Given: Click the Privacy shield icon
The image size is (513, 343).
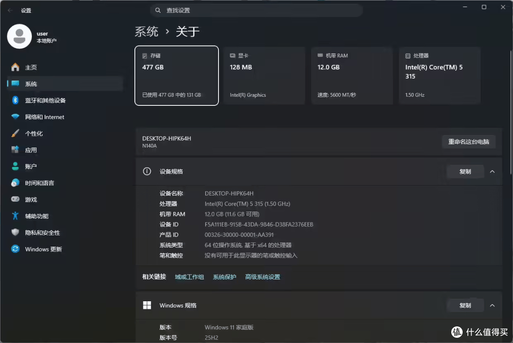Looking at the screenshot, I should (15, 232).
